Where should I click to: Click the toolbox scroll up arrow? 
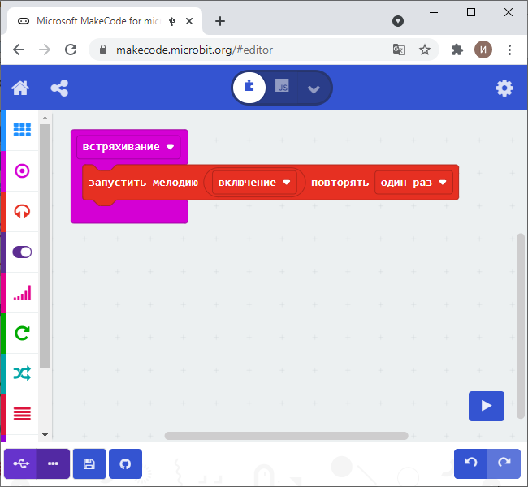point(45,118)
